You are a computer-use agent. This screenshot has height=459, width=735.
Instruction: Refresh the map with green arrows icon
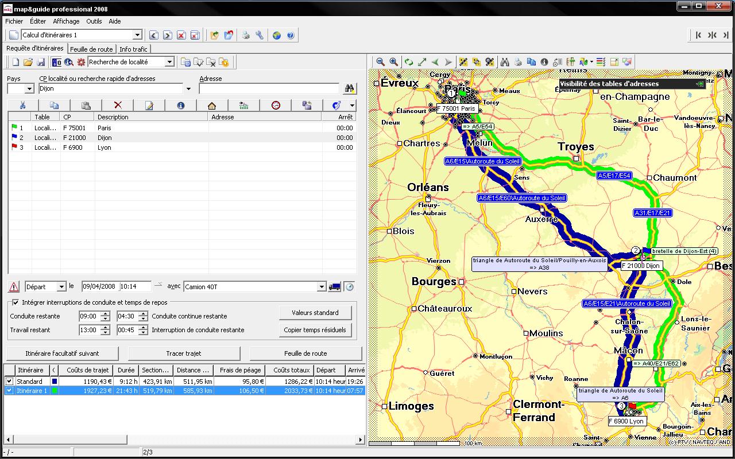pyautogui.click(x=409, y=62)
